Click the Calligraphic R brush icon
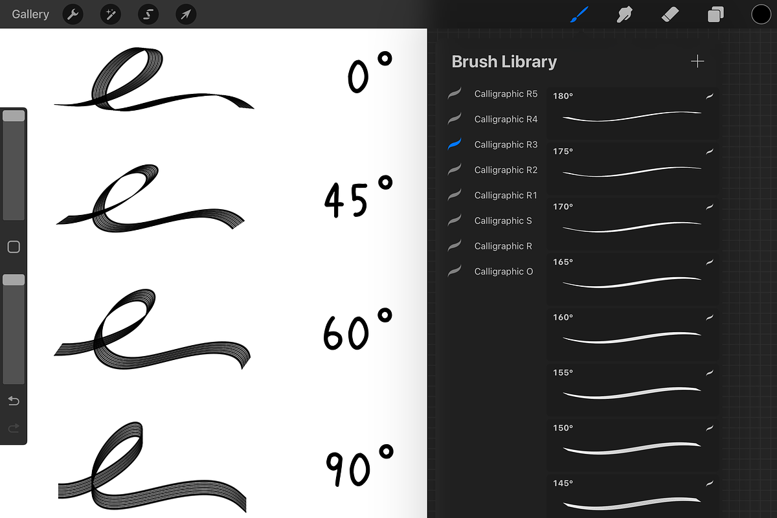Viewport: 777px width, 518px height. click(455, 245)
